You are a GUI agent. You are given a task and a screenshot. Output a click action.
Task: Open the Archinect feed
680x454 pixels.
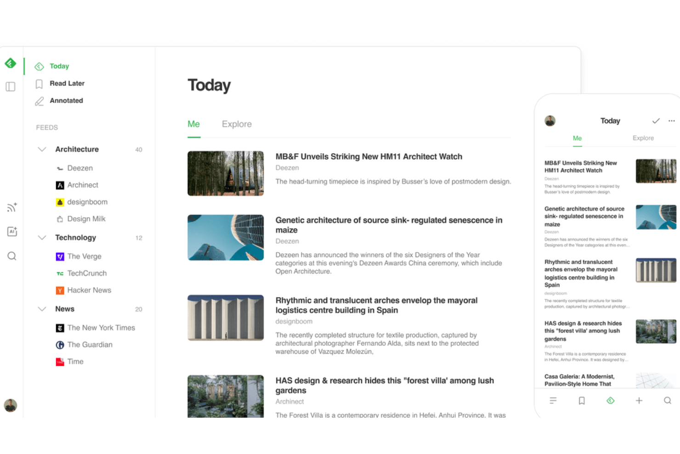pos(83,185)
